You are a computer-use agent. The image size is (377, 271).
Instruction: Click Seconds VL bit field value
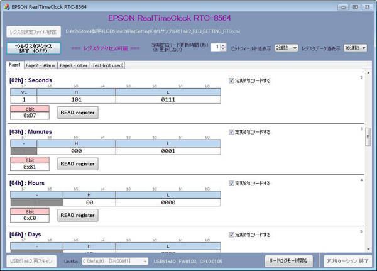click(24, 99)
